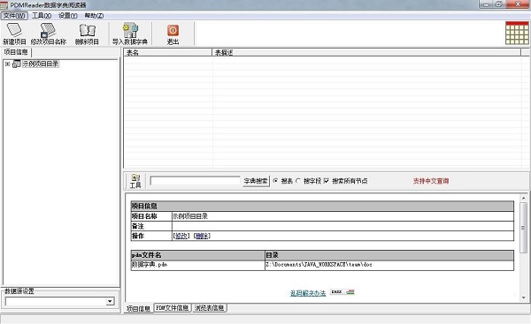Click the 示例项目目录 value in 项目名称 row

tap(190, 216)
